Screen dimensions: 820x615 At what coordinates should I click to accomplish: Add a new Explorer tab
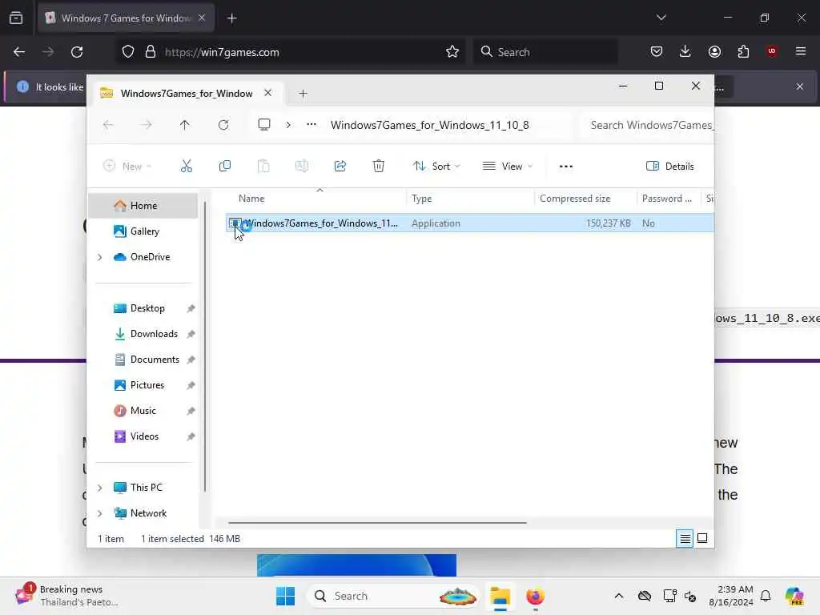point(303,94)
